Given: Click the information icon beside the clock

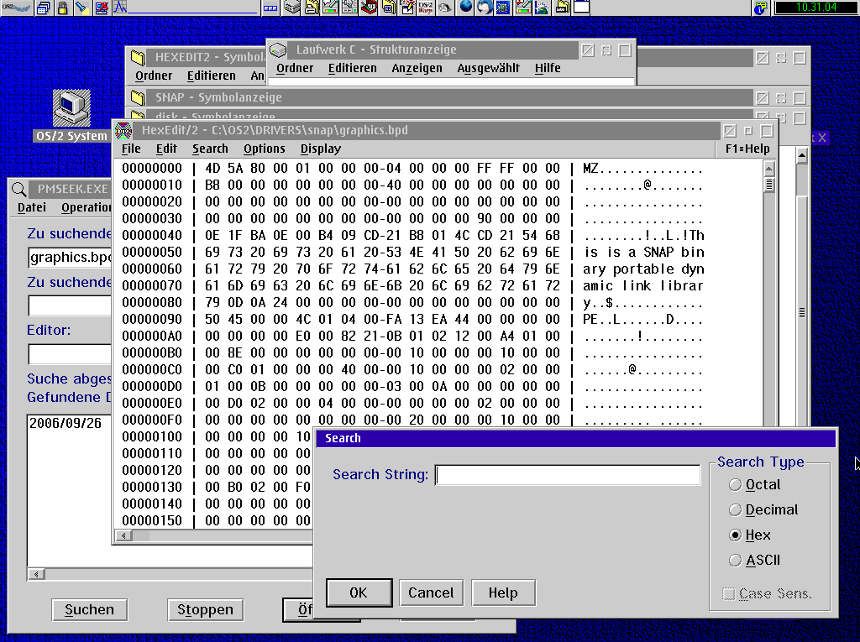Looking at the screenshot, I should pyautogui.click(x=760, y=8).
